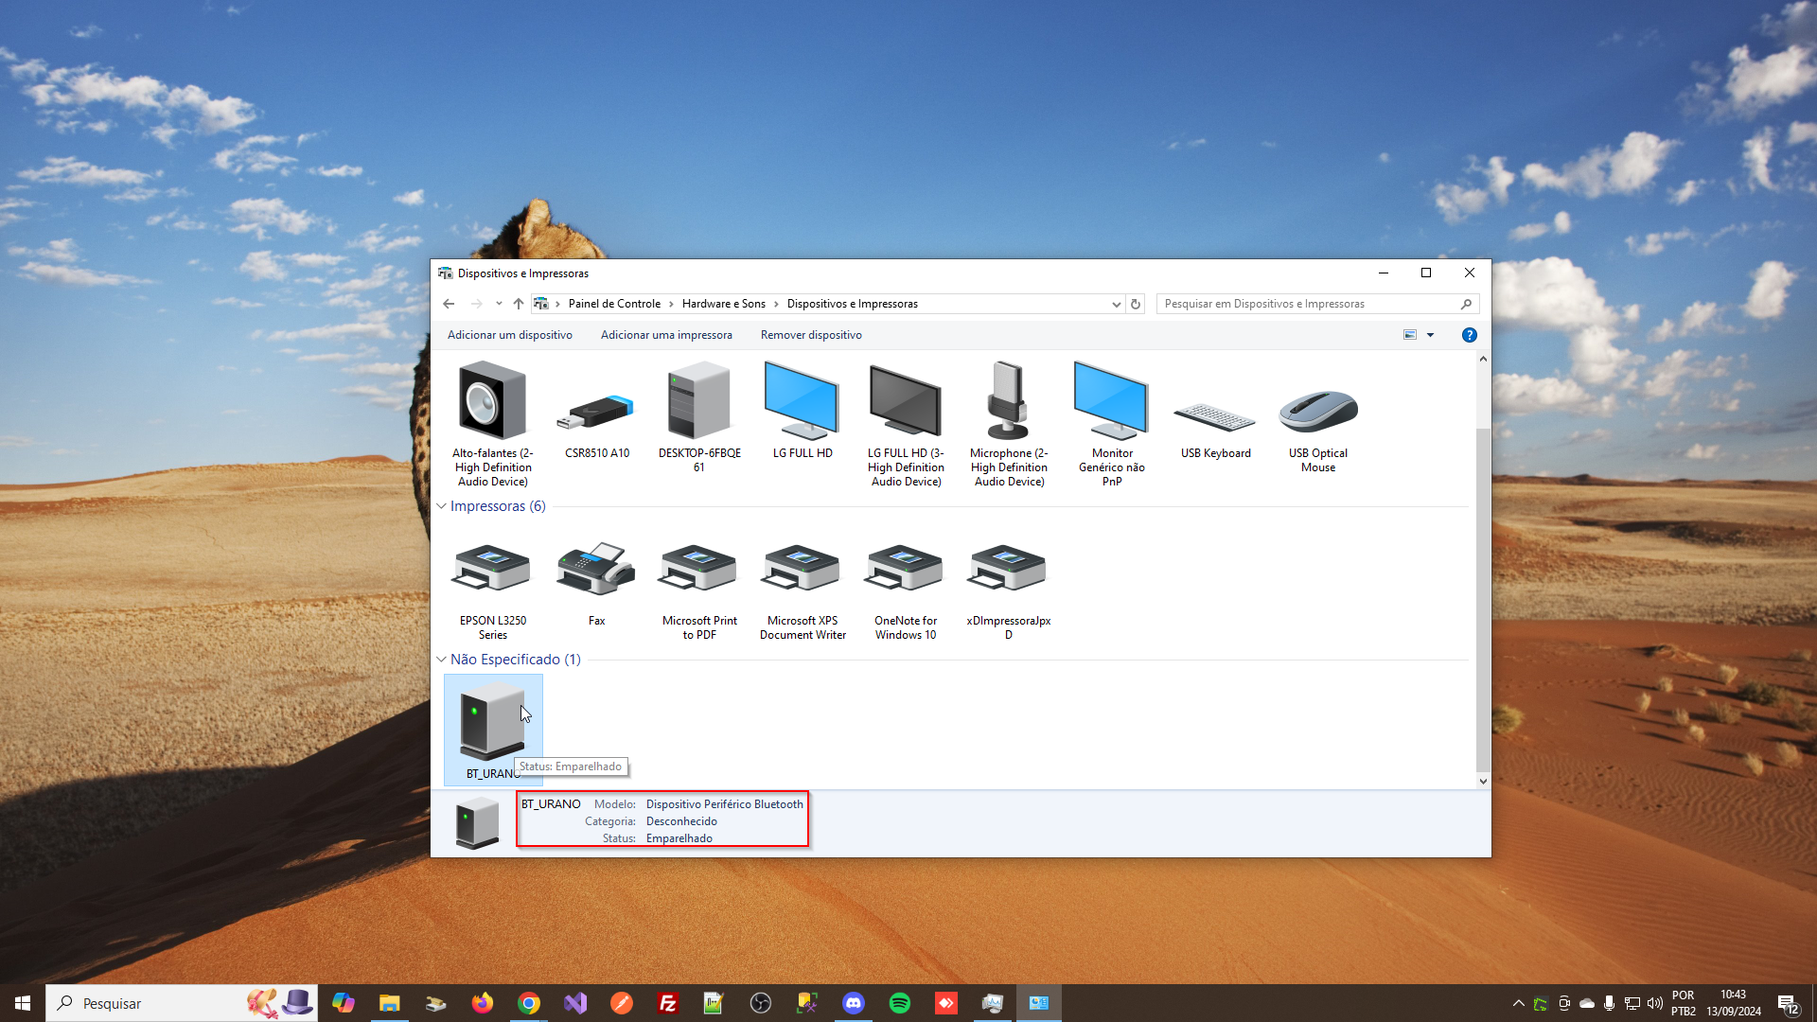Click Adicionar um dispositivo
Screen dimensions: 1817x1022
coord(509,335)
